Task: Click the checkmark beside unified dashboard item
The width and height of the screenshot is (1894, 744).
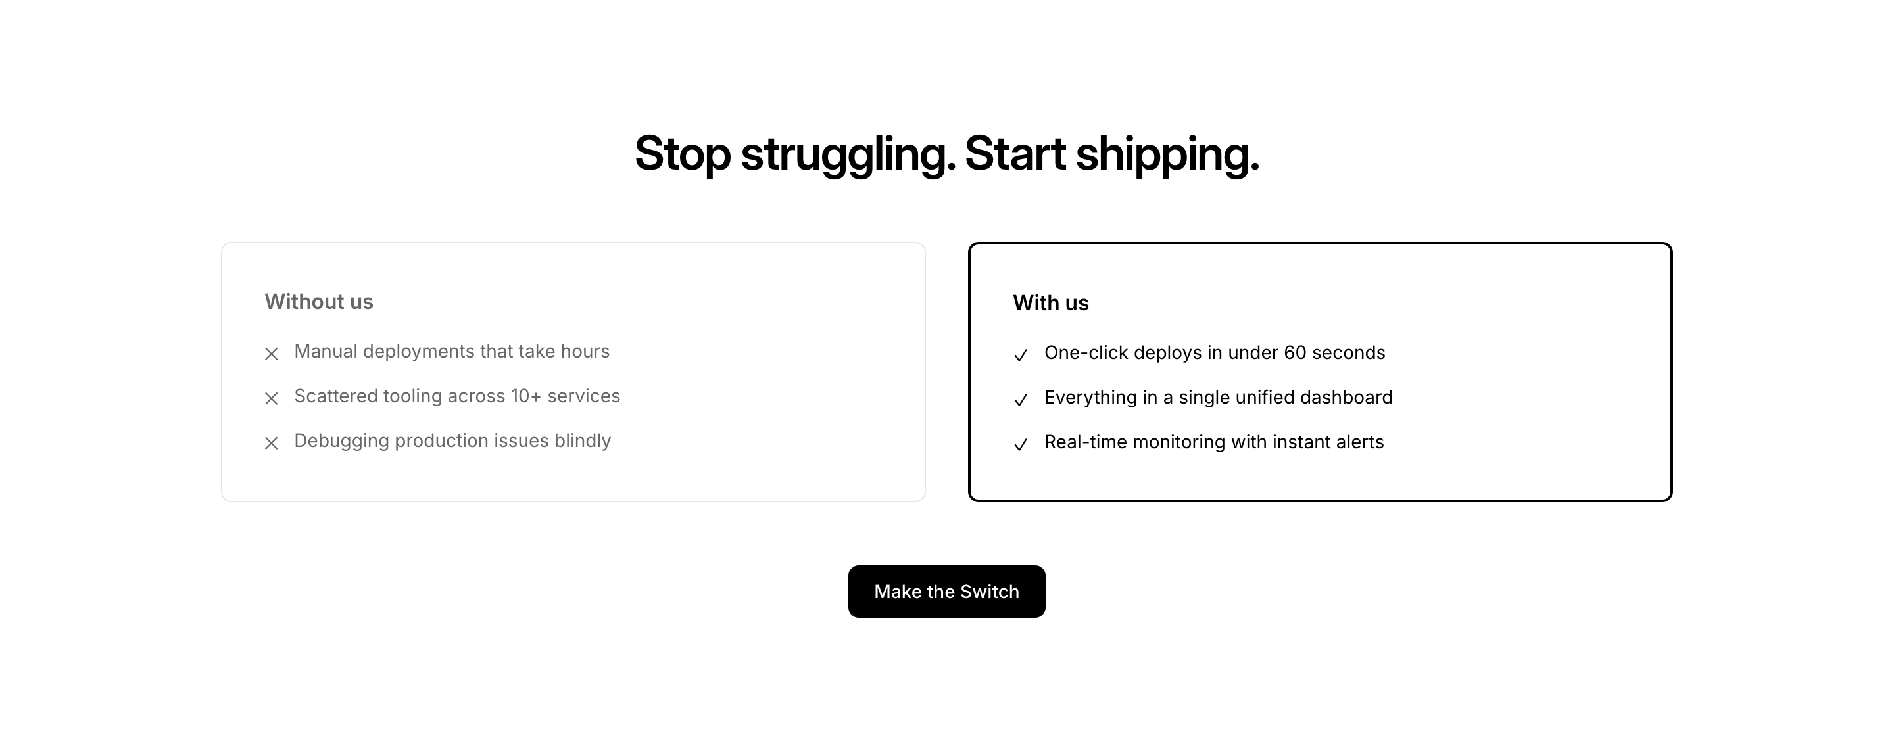Action: click(1021, 400)
